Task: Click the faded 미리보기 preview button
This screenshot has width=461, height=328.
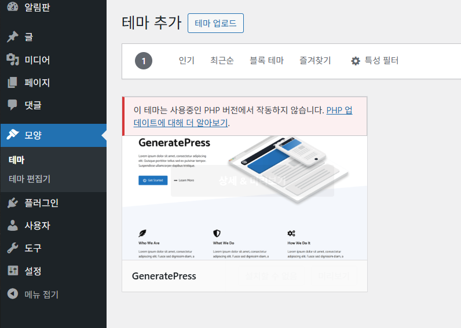Action: pyautogui.click(x=334, y=276)
